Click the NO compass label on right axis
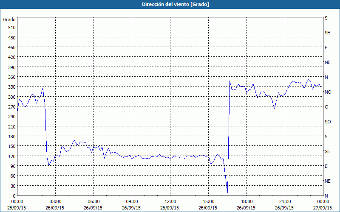This screenshot has height=212, width=340. click(328, 92)
